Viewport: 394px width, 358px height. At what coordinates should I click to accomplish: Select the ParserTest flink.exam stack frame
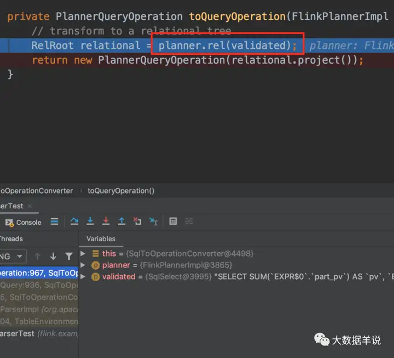tap(39, 333)
